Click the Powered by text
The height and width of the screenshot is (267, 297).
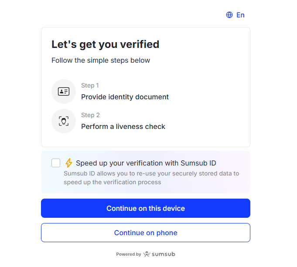[x=128, y=254]
